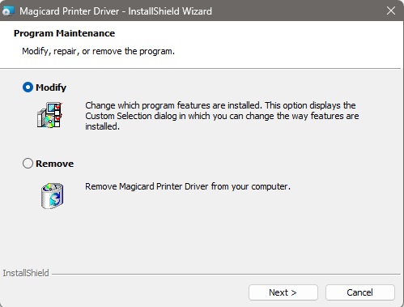
Task: Click the bold Modify label
Action: 51,87
